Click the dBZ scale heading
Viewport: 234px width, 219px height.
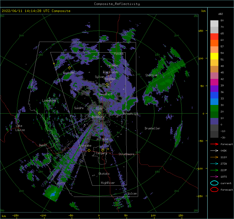click(220, 14)
